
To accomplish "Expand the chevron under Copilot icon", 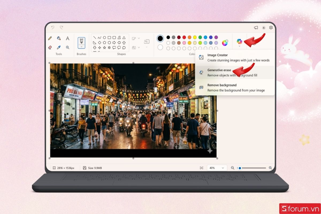I will [239, 46].
